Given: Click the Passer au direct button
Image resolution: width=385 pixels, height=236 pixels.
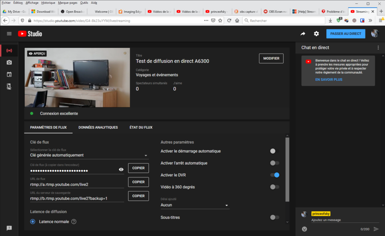Looking at the screenshot, I should [x=346, y=34].
